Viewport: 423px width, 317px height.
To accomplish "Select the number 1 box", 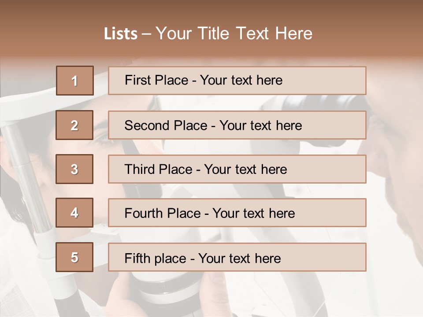I will point(75,81).
